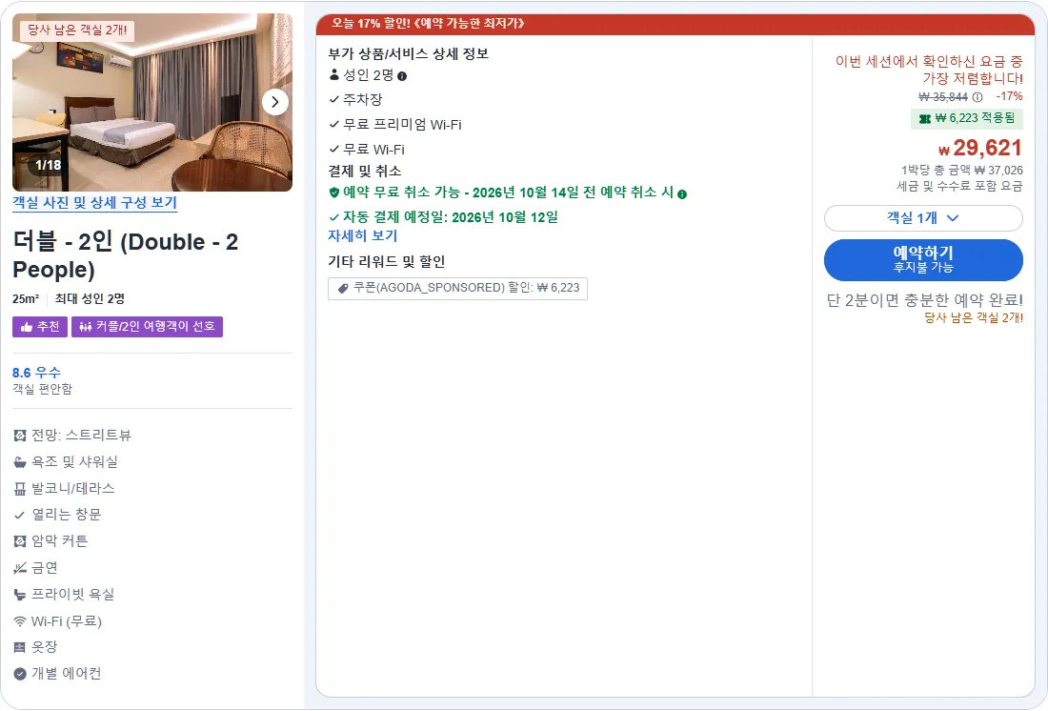Image resolution: width=1048 pixels, height=711 pixels.
Task: Open info icon beside ₩ 35,844 price
Action: (977, 97)
